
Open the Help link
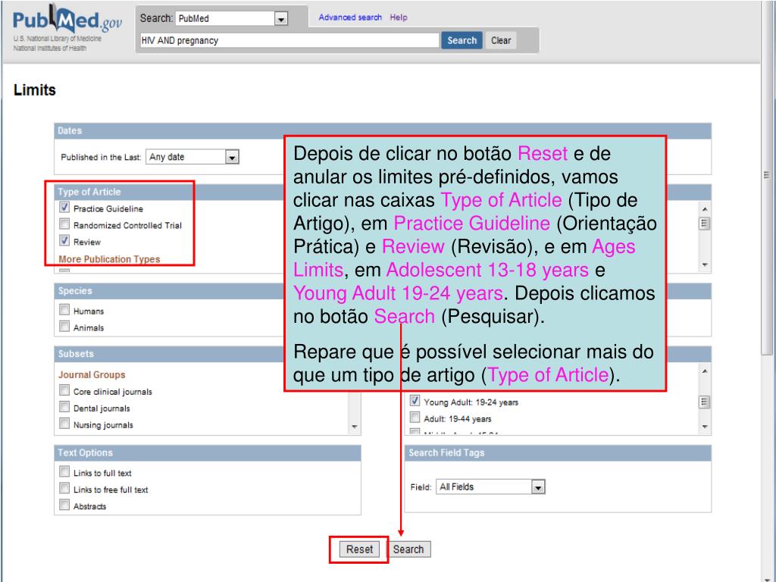click(399, 17)
